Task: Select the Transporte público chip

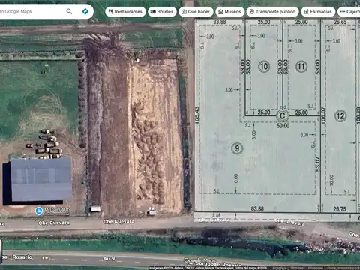Action: click(x=273, y=12)
